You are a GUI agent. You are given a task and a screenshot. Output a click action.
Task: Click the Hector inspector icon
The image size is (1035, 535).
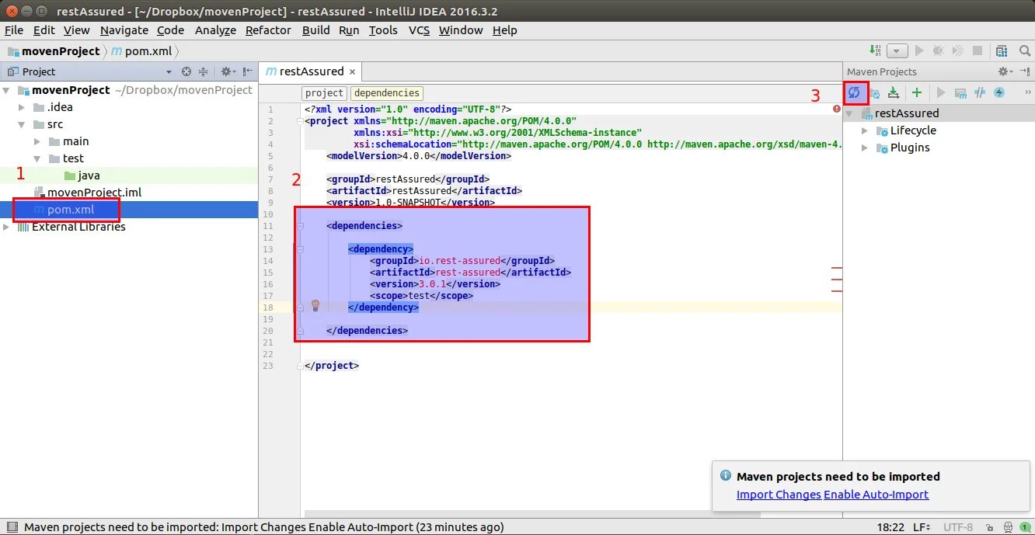pyautogui.click(x=1008, y=527)
